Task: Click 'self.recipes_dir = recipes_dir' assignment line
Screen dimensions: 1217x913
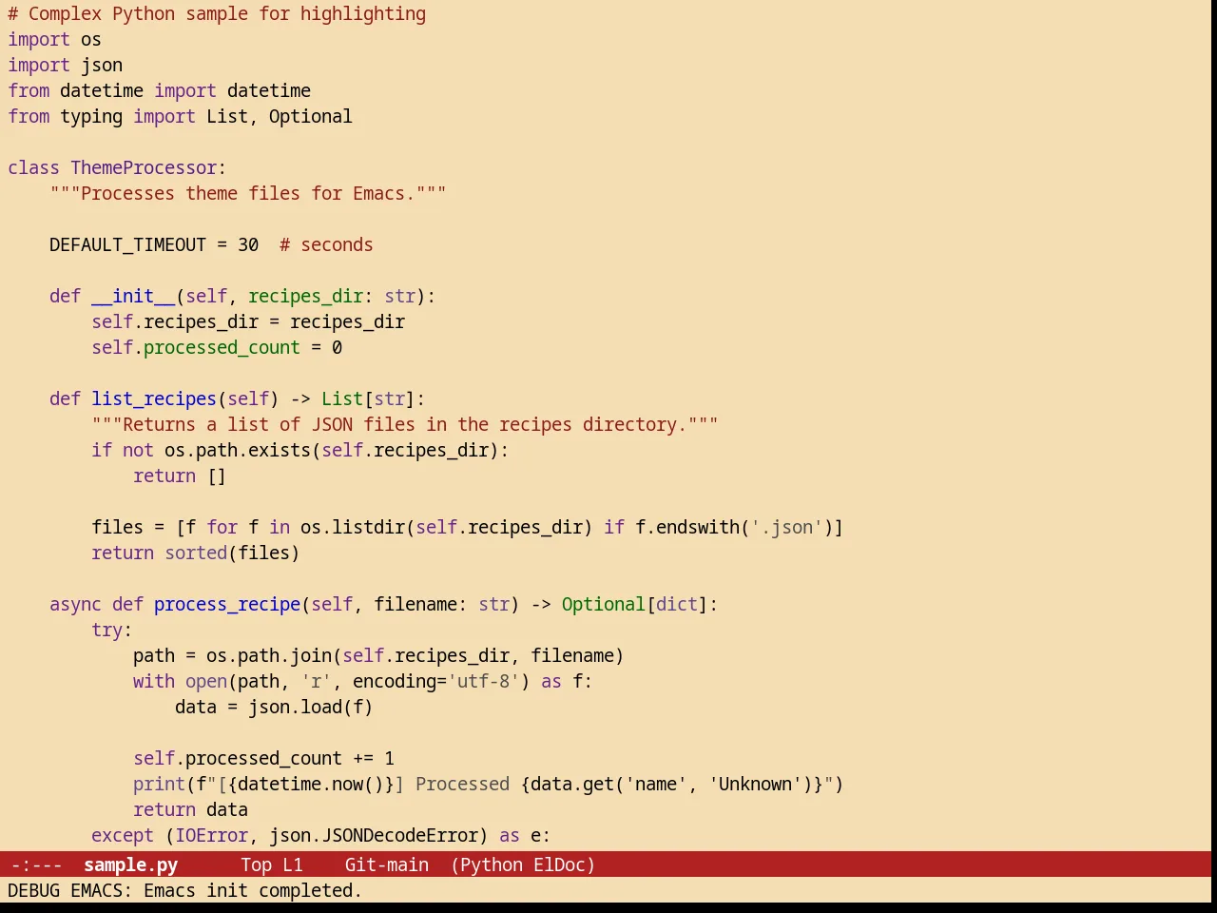Action: (248, 322)
